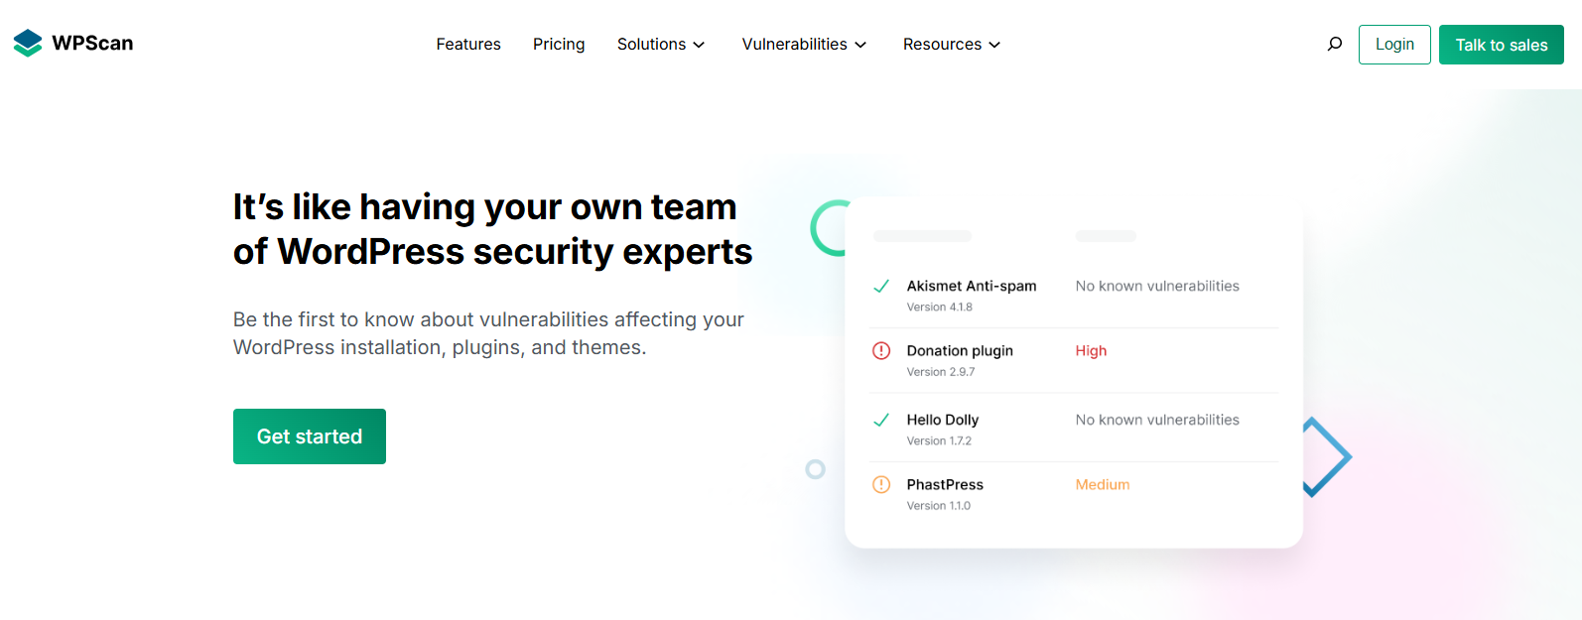Click the Version 2.9.7 text
Image resolution: width=1582 pixels, height=620 pixels.
click(x=941, y=372)
